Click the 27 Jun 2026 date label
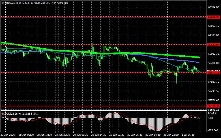The image size is (221, 138). (8, 135)
